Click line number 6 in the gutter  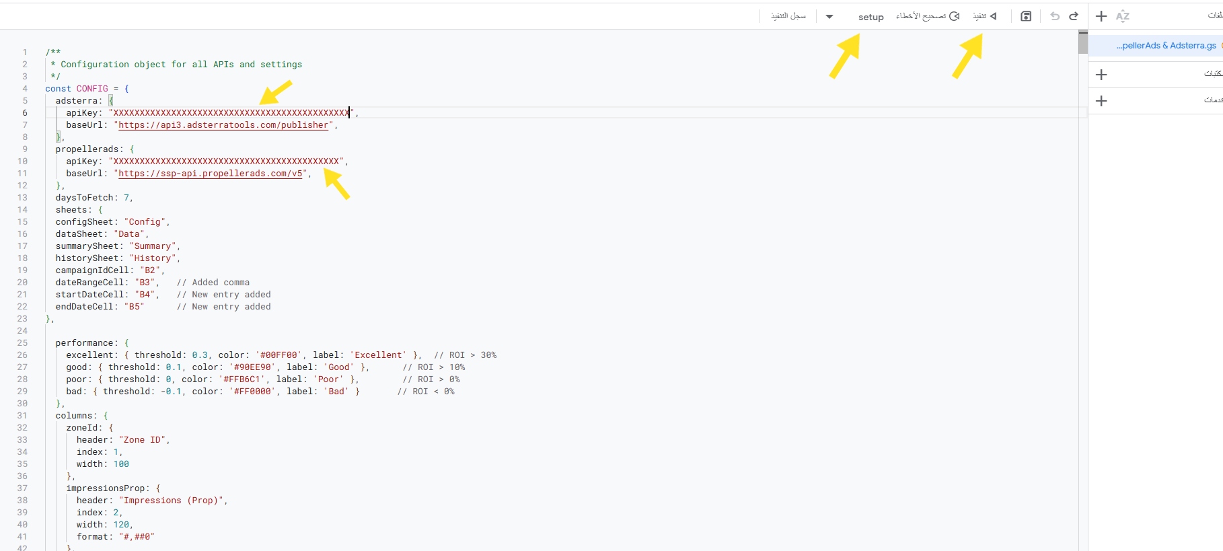tap(25, 113)
